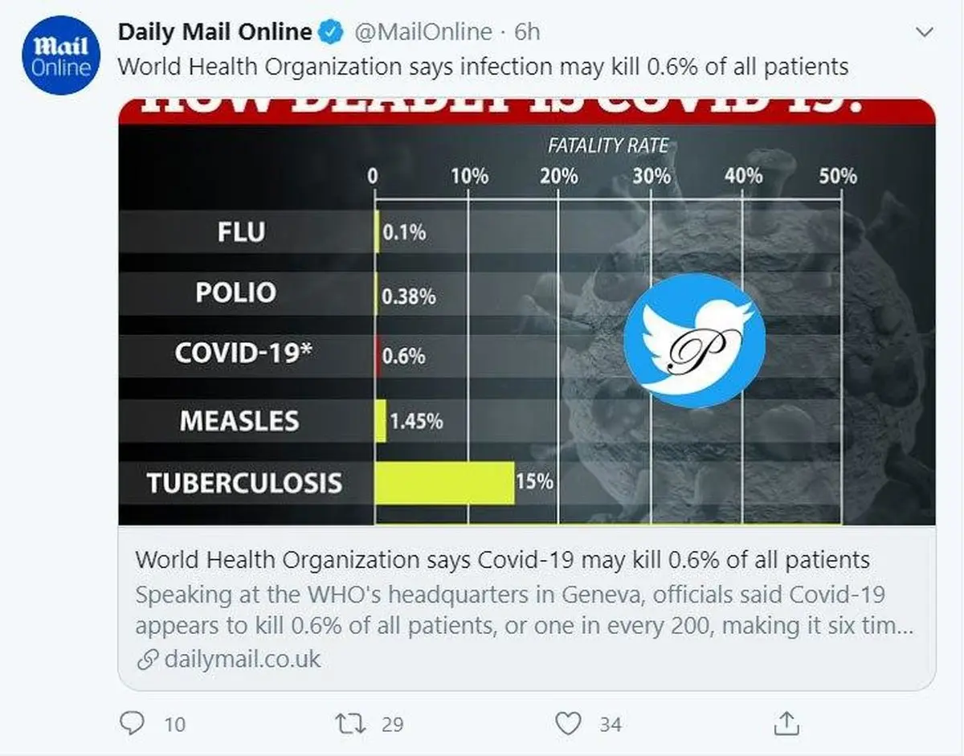
Task: Open tweet options chevron menu
Action: tap(925, 33)
